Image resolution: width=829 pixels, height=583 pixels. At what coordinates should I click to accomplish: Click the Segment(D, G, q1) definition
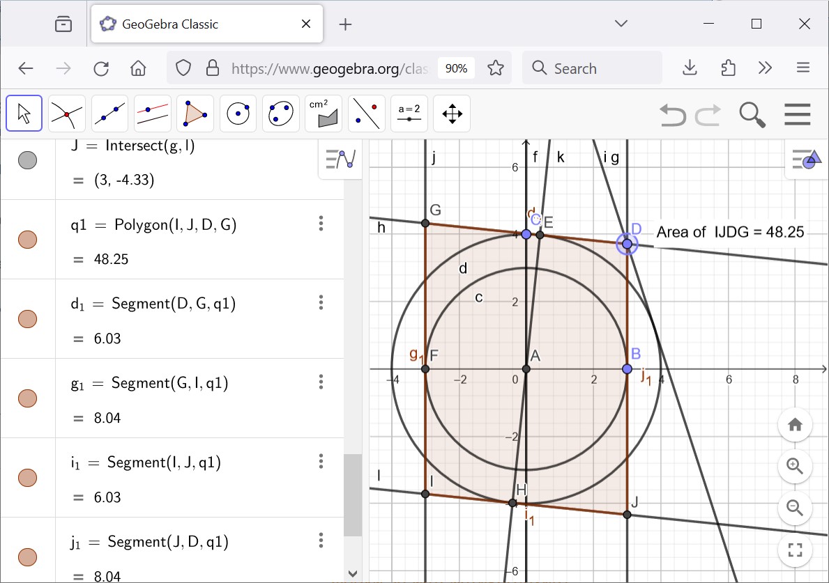point(174,304)
